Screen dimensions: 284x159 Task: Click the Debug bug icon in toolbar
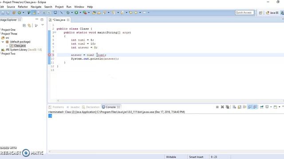(x=68, y=13)
